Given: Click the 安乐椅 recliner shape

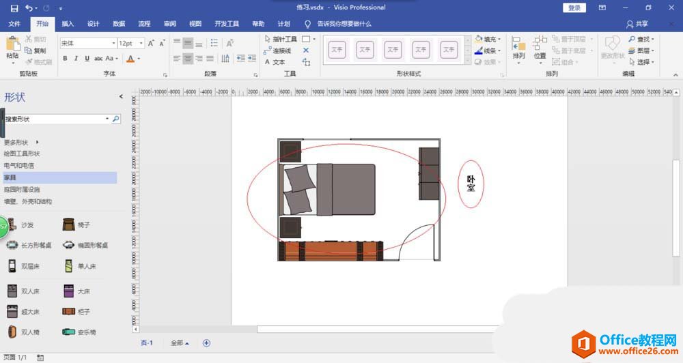Looking at the screenshot, I should [x=77, y=332].
